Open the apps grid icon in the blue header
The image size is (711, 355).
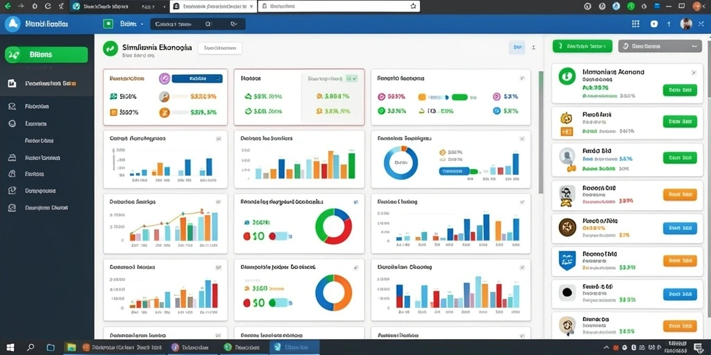click(x=635, y=24)
